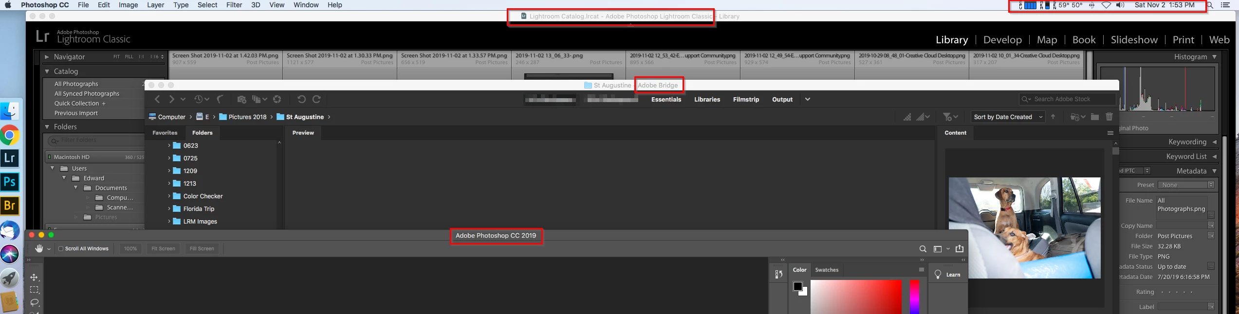The image size is (1239, 314).
Task: Click the Fit Screen button in Photoshop
Action: tap(163, 248)
